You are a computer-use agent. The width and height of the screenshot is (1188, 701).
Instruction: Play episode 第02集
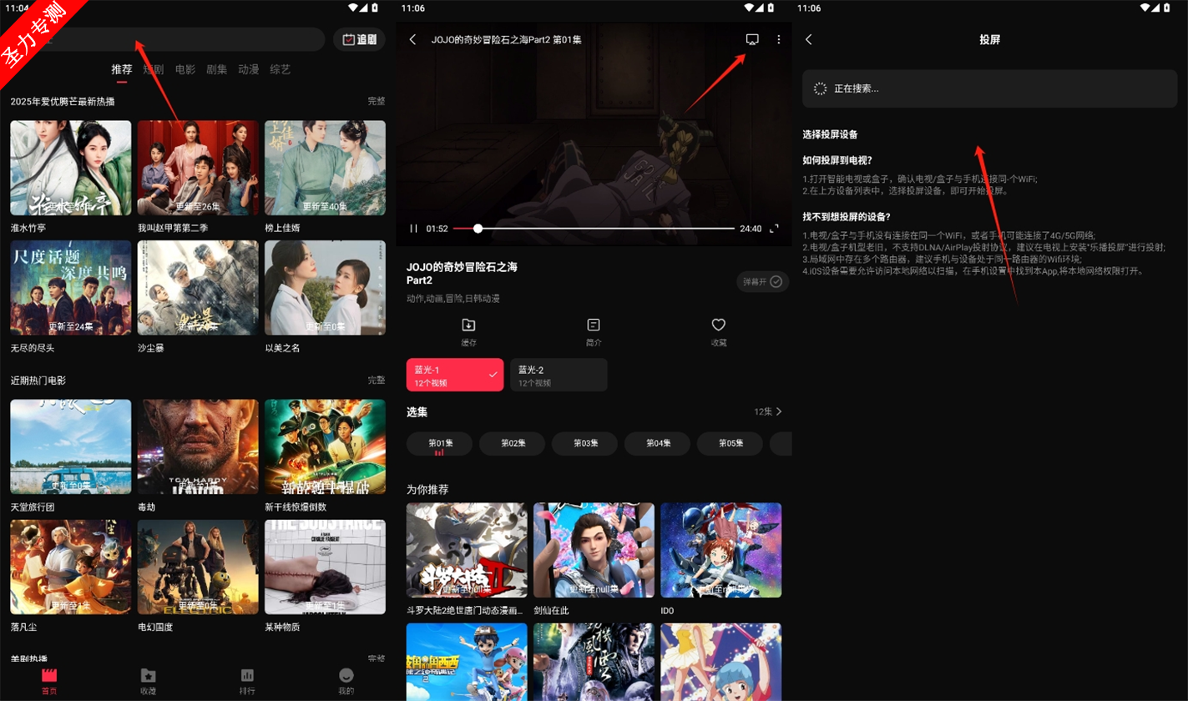click(512, 444)
